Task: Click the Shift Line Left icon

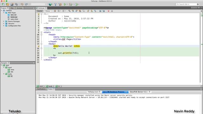Action: coord(100,11)
